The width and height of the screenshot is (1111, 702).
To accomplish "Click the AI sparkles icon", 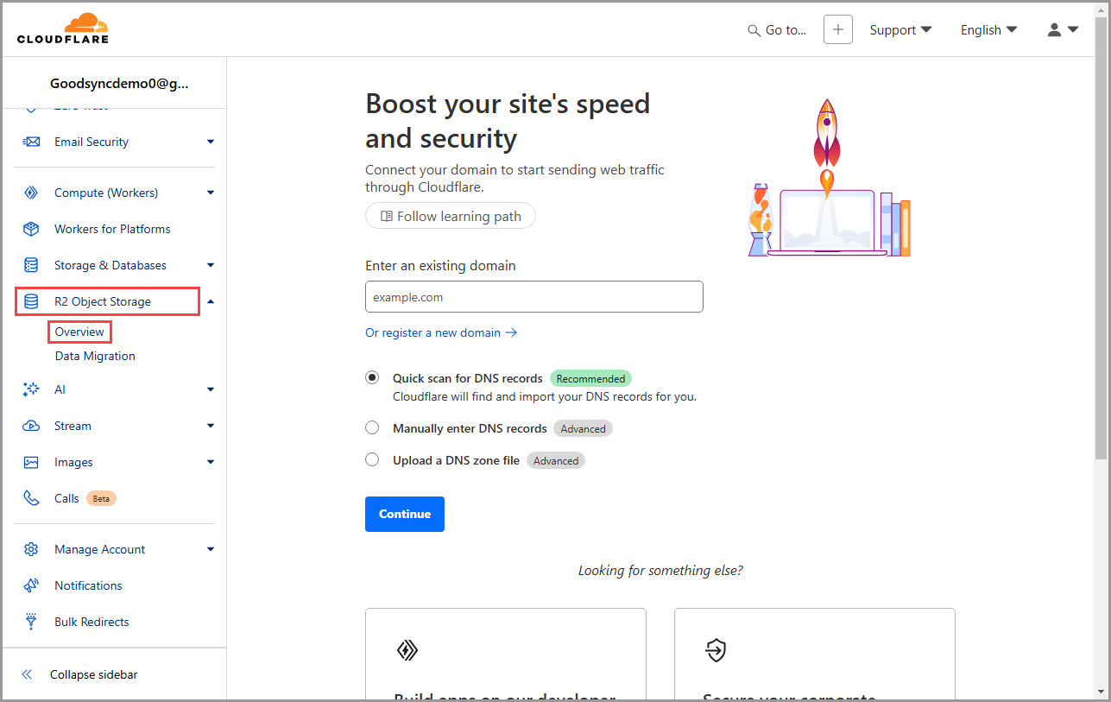I will (31, 389).
